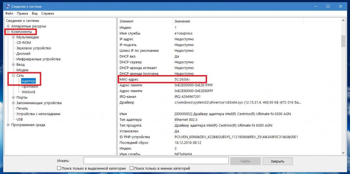This screenshot has height=174, width=350.
Task: Maximize the Сведения о системе window
Action: point(328,6)
